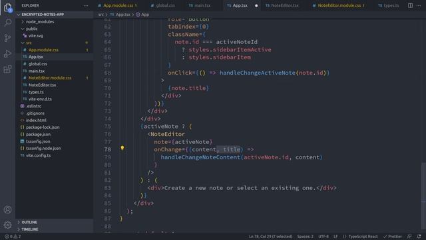The image size is (426, 240).
Task: Open editor more actions ellipsis menu
Action: click(x=419, y=5)
